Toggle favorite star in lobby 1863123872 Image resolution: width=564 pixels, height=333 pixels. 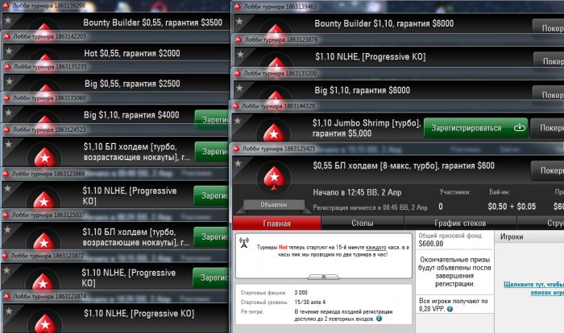point(6,270)
